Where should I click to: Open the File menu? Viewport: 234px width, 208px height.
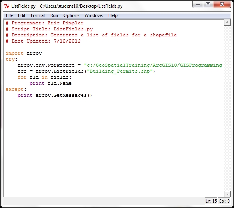click(9, 15)
